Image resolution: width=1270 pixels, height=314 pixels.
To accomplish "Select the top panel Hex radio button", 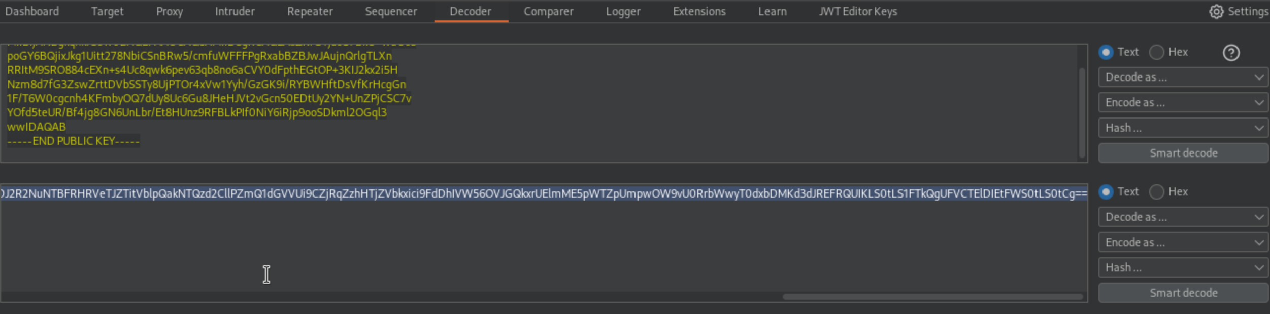I will (x=1156, y=52).
